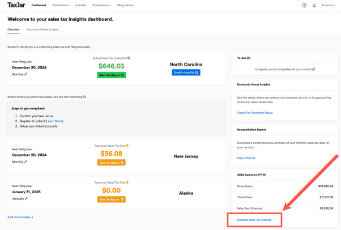Click Alaska Expected Sales Tax Due info icon
The image size is (341, 230).
(x=127, y=182)
